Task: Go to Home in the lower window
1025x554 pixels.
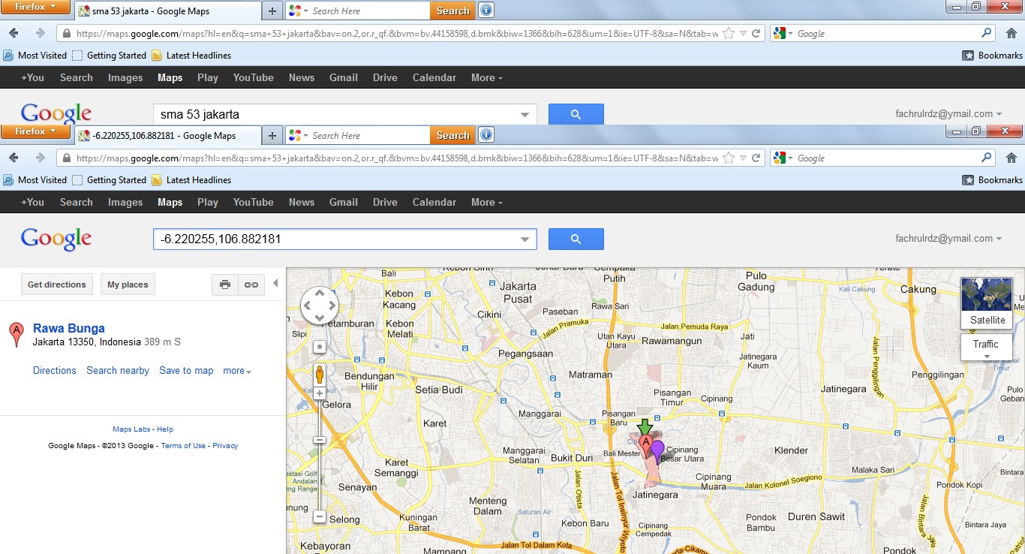Action: pos(1011,158)
